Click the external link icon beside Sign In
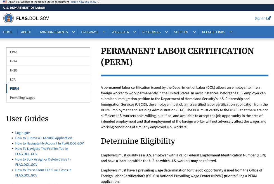The width and height of the screenshot is (274, 184). tap(269, 18)
